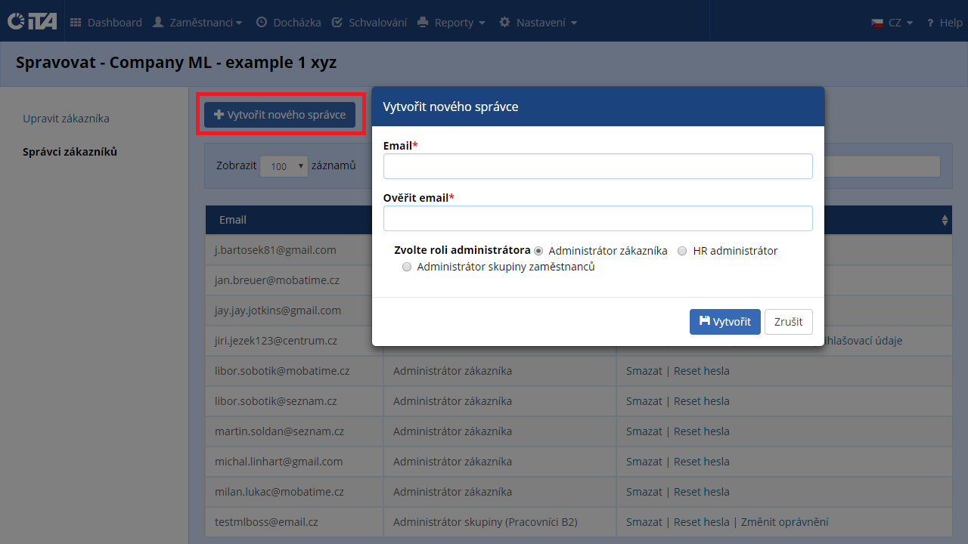968x544 pixels.
Task: Cancel the dialog with Zrušit
Action: coord(788,322)
